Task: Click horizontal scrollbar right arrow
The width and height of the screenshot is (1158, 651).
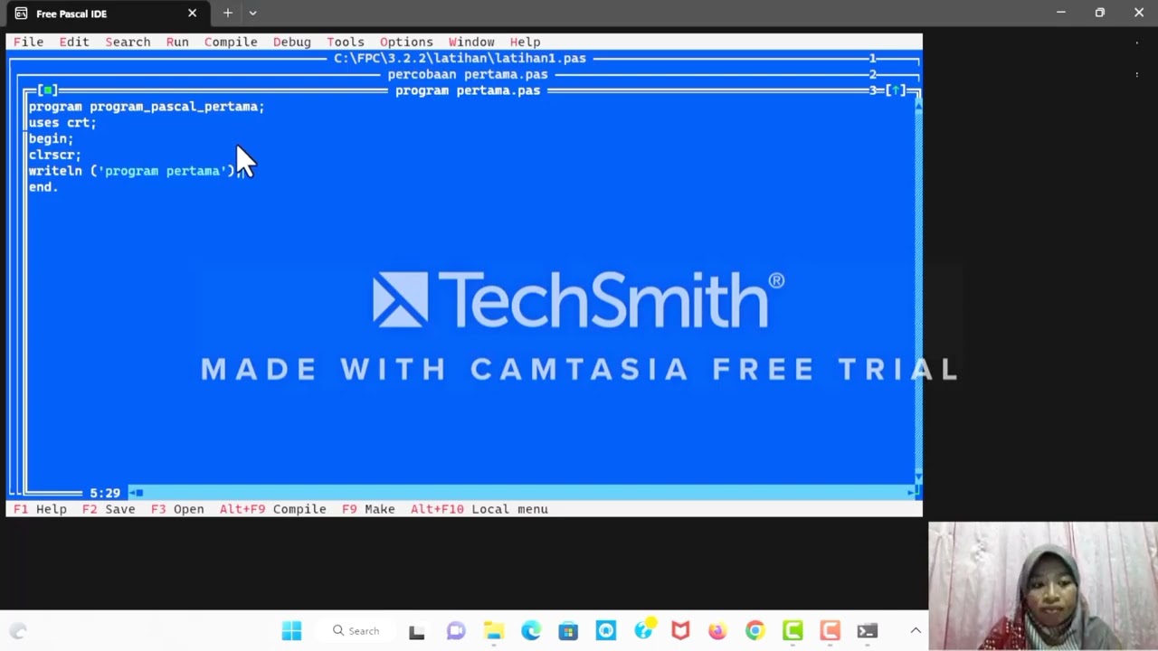Action: 911,493
